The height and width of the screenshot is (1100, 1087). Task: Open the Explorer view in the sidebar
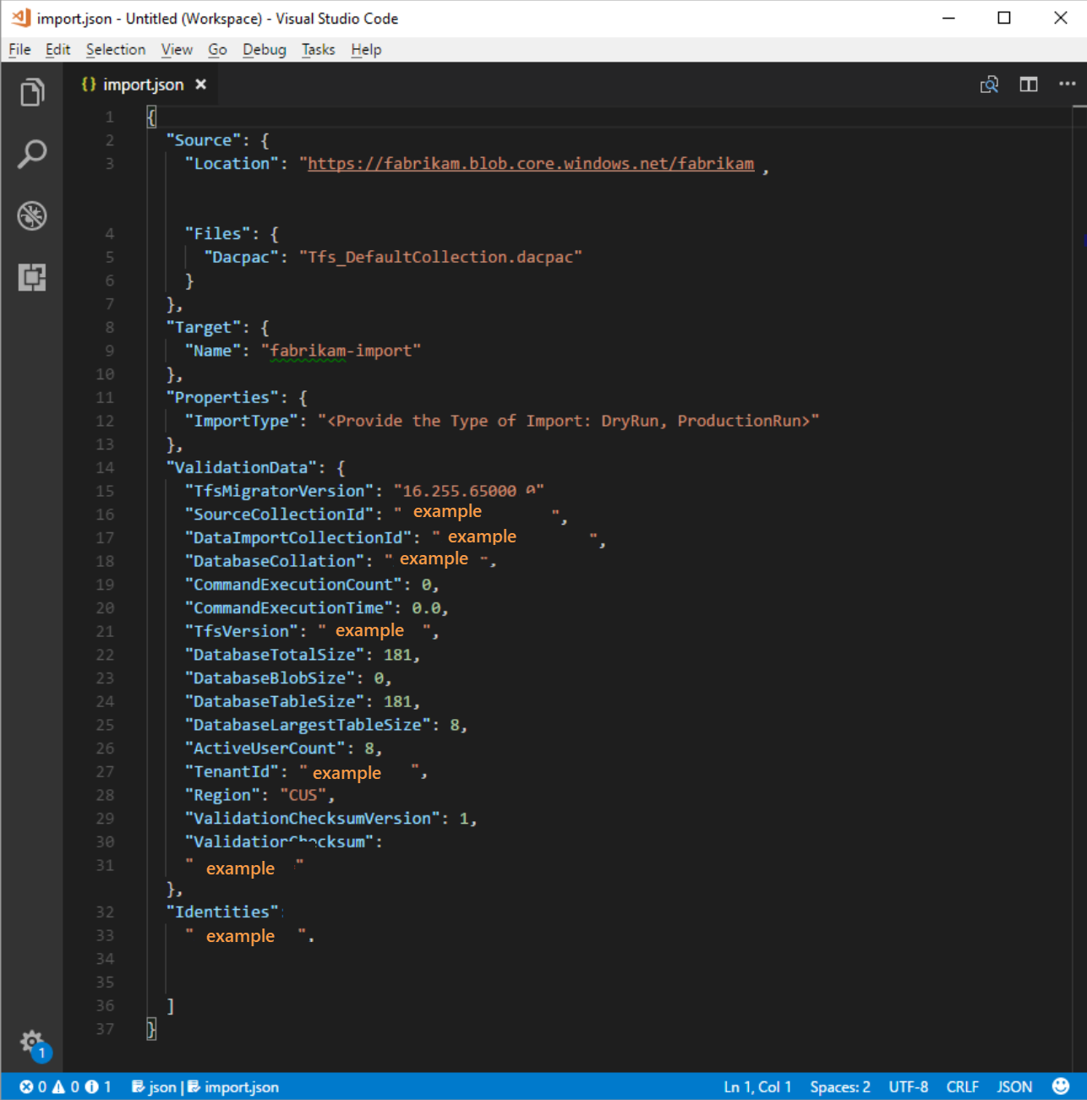[32, 92]
